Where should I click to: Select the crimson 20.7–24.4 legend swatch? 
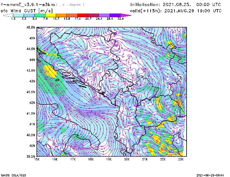pos(93,15)
